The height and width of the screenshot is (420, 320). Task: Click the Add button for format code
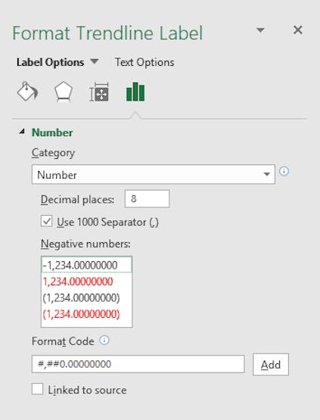(x=271, y=364)
